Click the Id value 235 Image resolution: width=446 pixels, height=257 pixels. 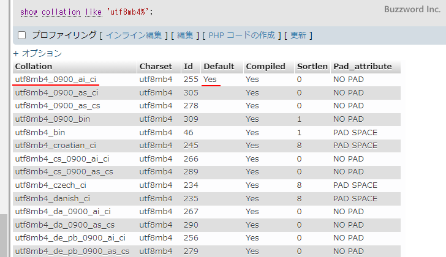191,198
